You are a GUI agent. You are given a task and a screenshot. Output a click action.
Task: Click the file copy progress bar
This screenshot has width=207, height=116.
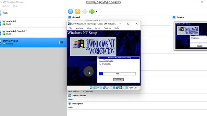point(117,74)
